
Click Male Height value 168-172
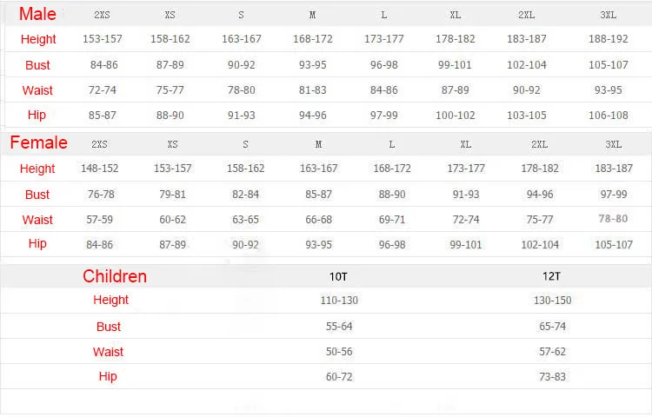[x=313, y=39]
